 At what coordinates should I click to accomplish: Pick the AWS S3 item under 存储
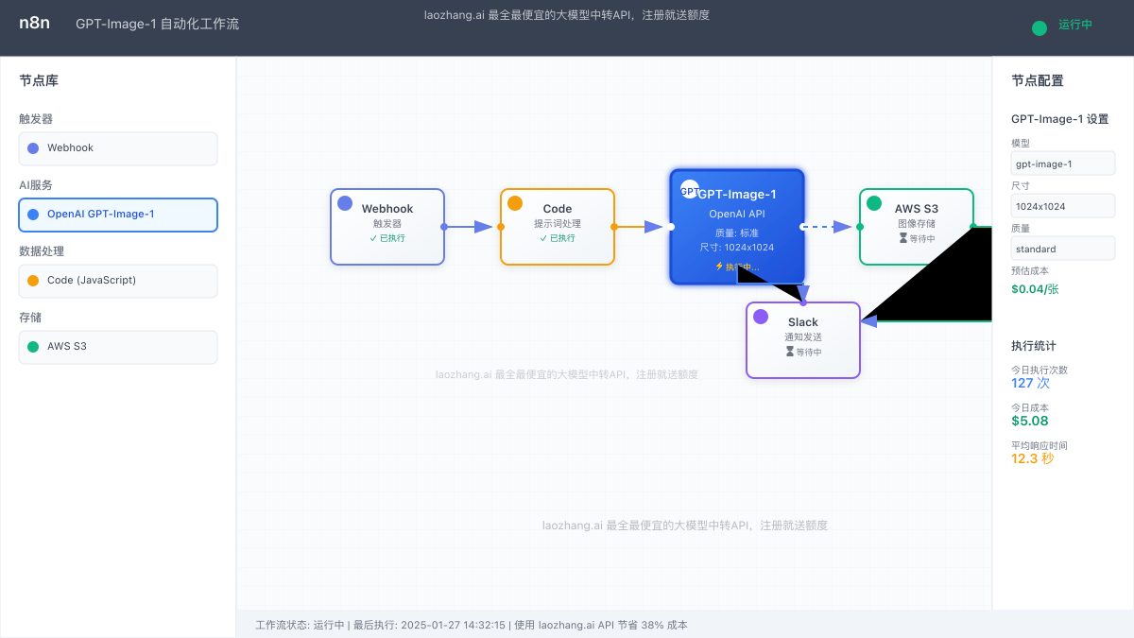point(118,347)
